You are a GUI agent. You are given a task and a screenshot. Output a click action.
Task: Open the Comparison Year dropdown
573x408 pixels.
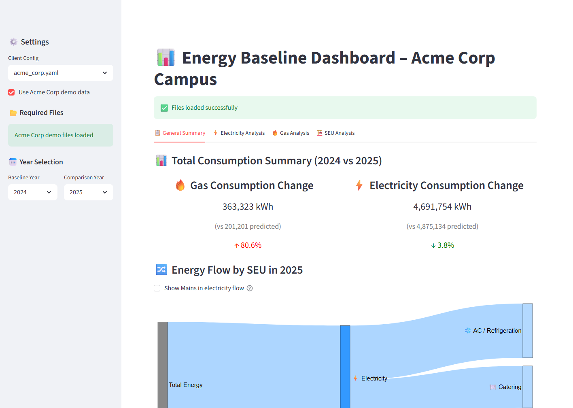(89, 192)
